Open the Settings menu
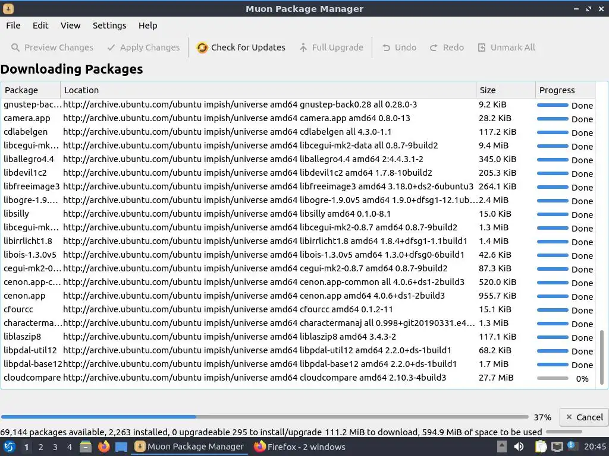The image size is (609, 456). (109, 26)
